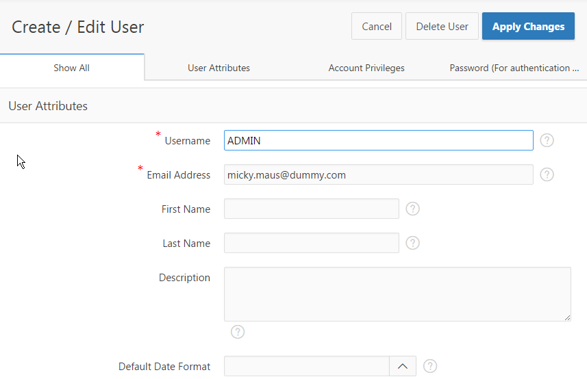Click into the Email Address field
The height and width of the screenshot is (379, 587).
(378, 174)
